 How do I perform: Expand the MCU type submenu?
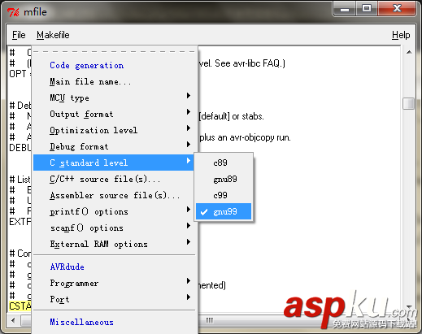click(114, 98)
